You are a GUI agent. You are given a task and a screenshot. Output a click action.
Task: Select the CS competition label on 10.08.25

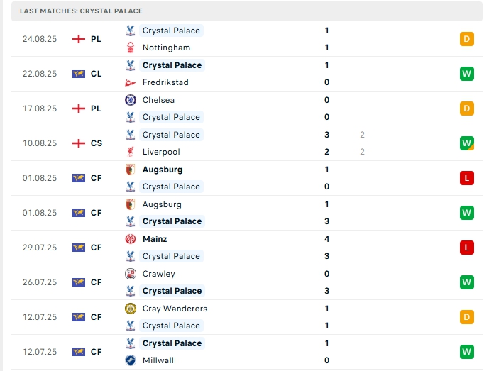click(x=96, y=143)
